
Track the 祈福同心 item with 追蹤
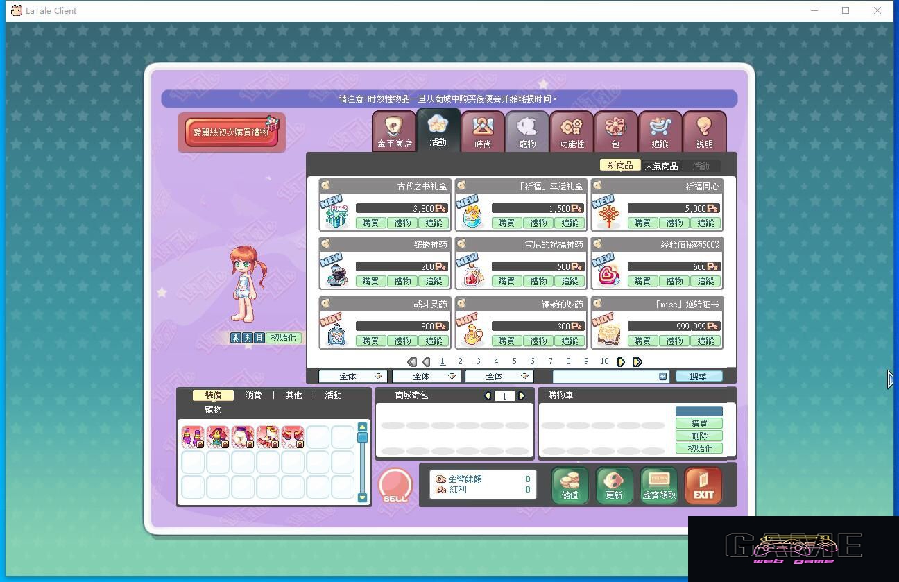705,223
